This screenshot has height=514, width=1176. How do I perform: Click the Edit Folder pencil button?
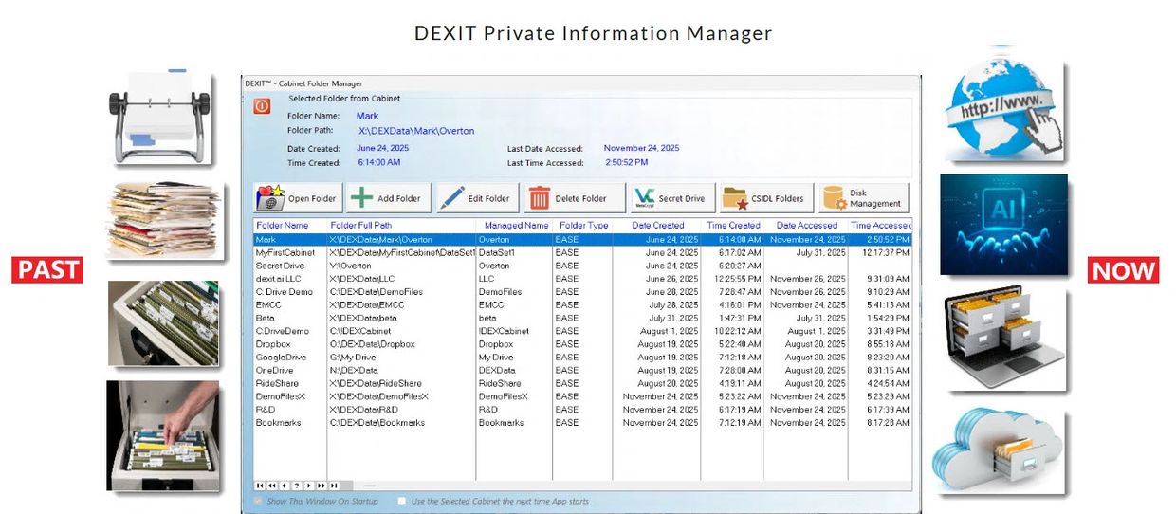click(x=477, y=198)
